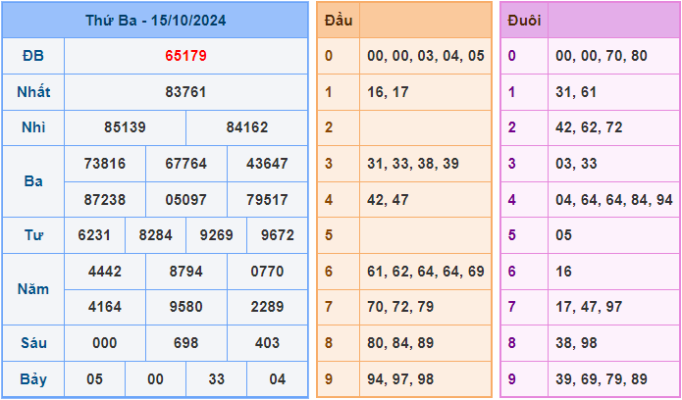Image resolution: width=682 pixels, height=400 pixels.
Task: Click second prize number 84162
Action: (246, 127)
